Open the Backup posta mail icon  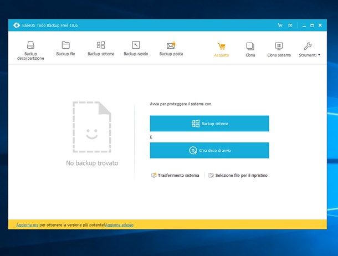171,45
